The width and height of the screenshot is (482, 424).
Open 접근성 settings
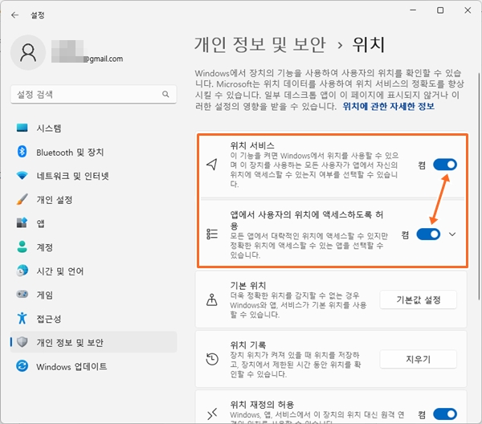tap(93, 318)
